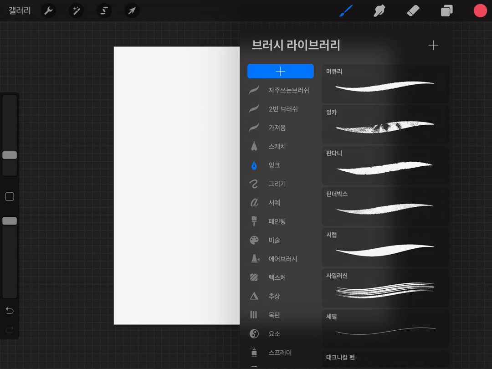Viewport: 492px width, 369px height.
Task: Select the 스케치 brush category
Action: pyautogui.click(x=277, y=147)
